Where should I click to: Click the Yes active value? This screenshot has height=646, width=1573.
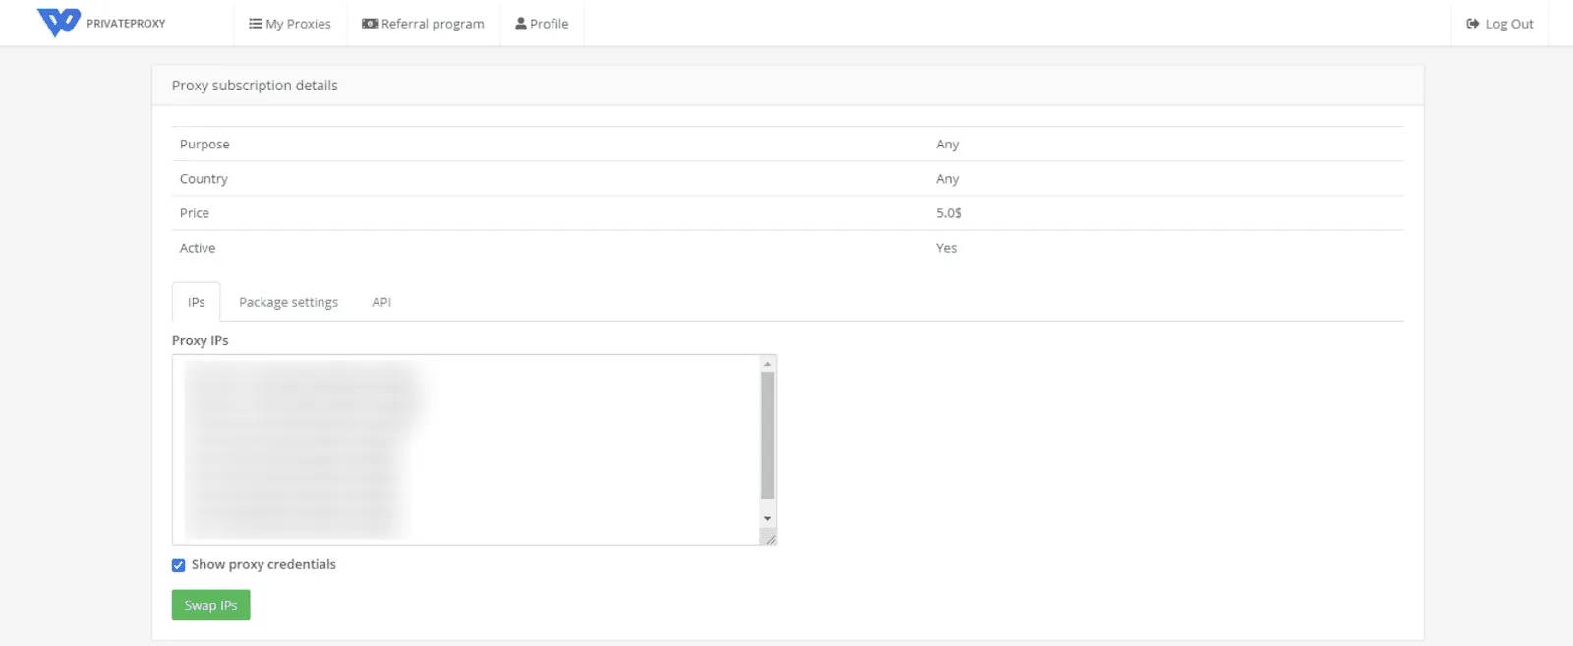(x=946, y=248)
